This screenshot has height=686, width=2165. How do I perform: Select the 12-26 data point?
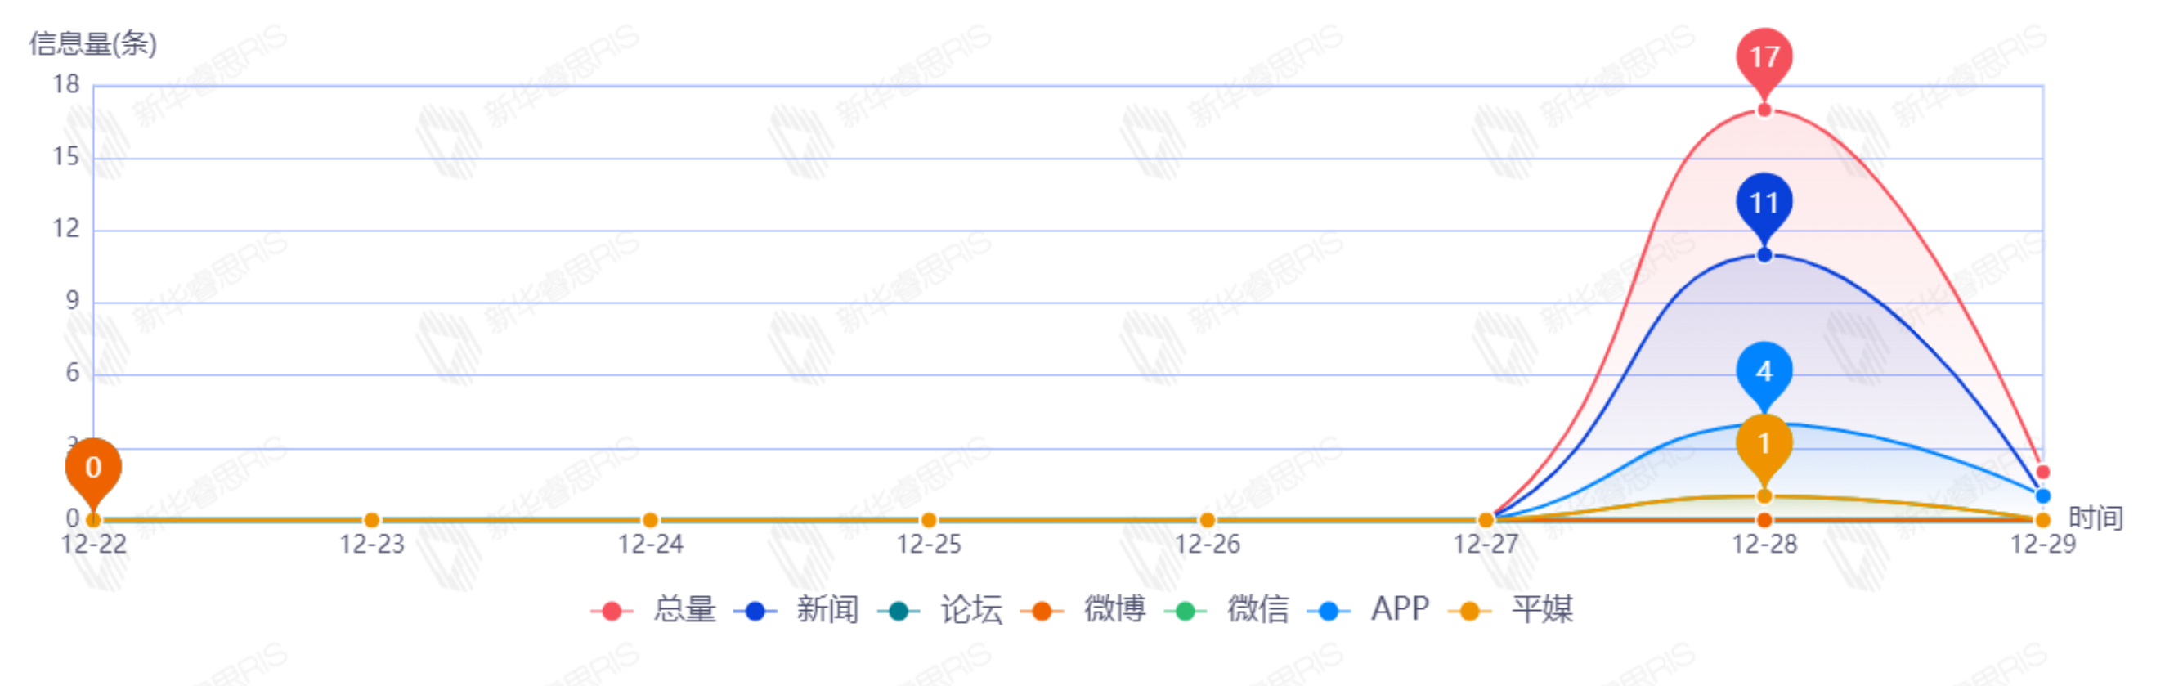pyautogui.click(x=1207, y=520)
